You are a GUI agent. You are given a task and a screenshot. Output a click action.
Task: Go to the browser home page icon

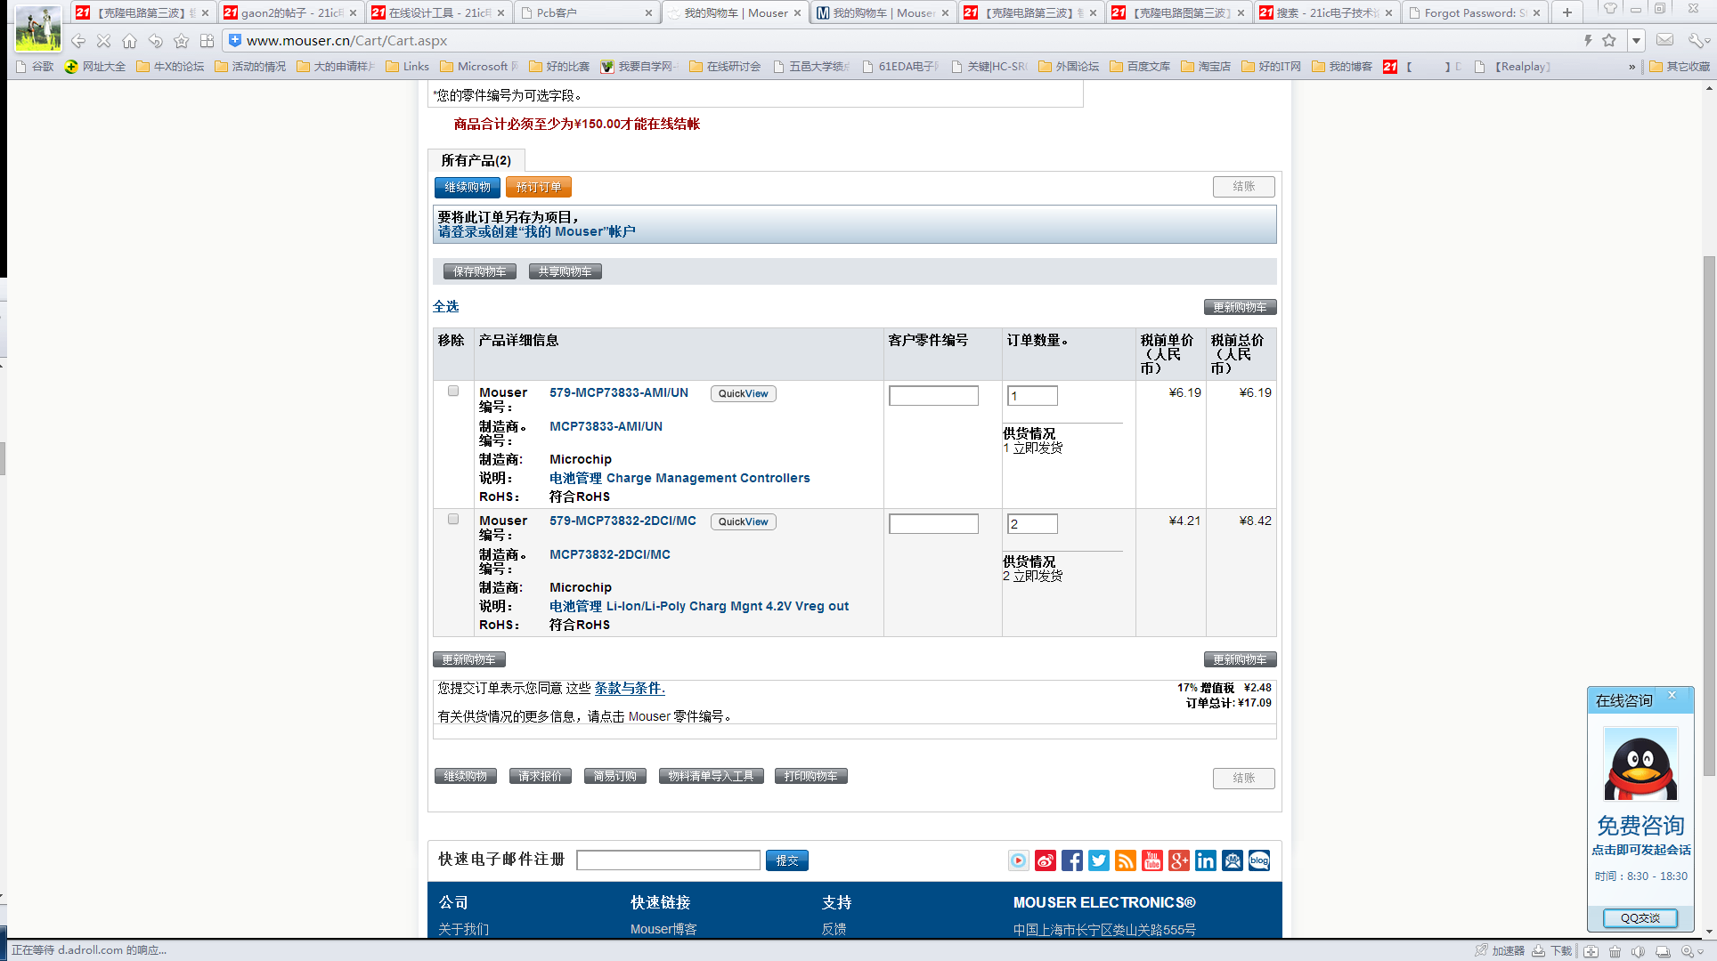coord(130,41)
